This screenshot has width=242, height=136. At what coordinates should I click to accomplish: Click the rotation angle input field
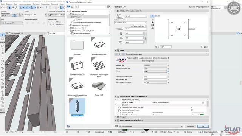pos(166,47)
